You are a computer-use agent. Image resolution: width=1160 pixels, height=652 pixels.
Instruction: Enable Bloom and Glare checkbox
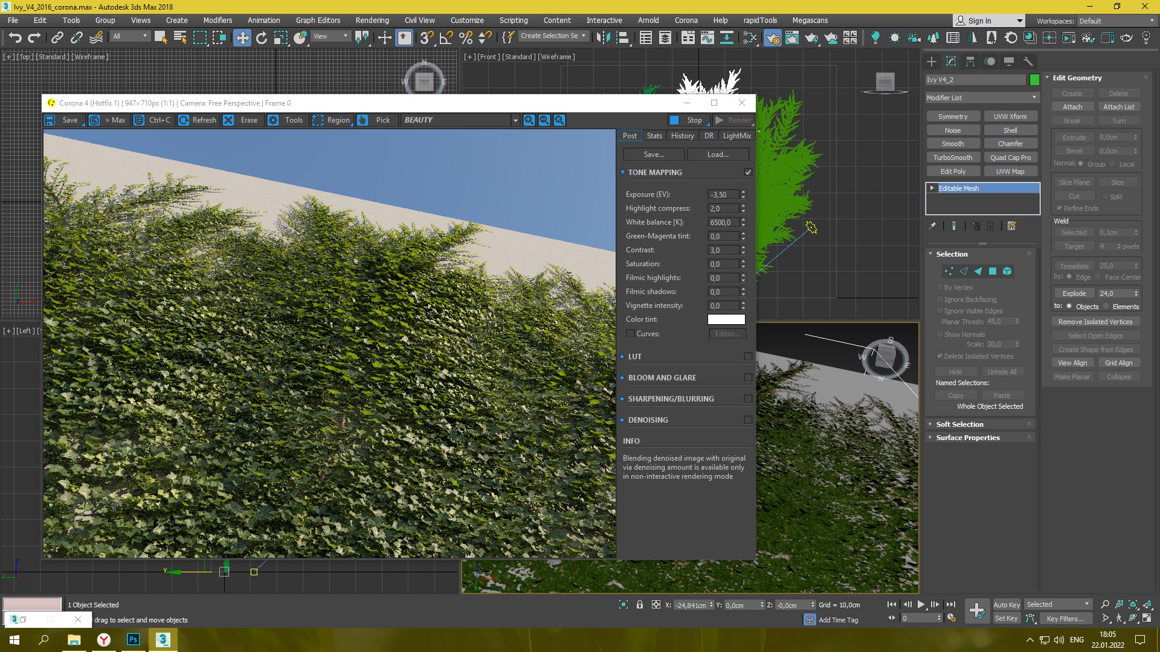pos(748,378)
